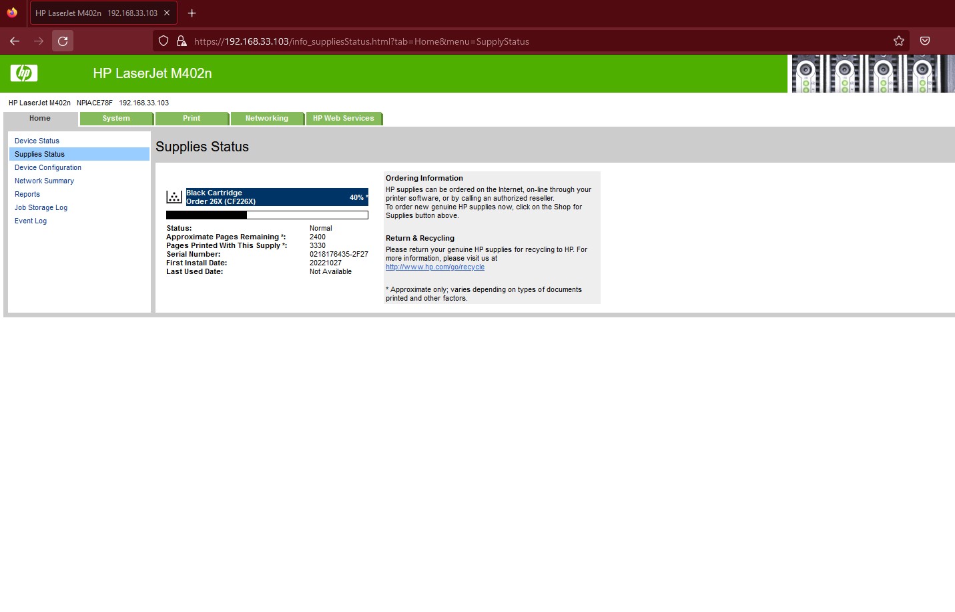Go to Device Configuration page
The image size is (955, 612).
pyautogui.click(x=48, y=168)
